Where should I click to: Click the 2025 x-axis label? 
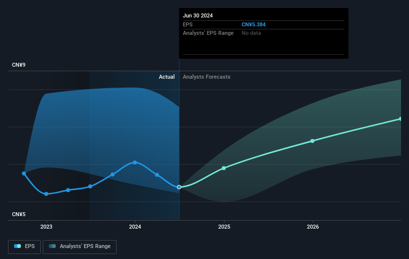pos(224,227)
